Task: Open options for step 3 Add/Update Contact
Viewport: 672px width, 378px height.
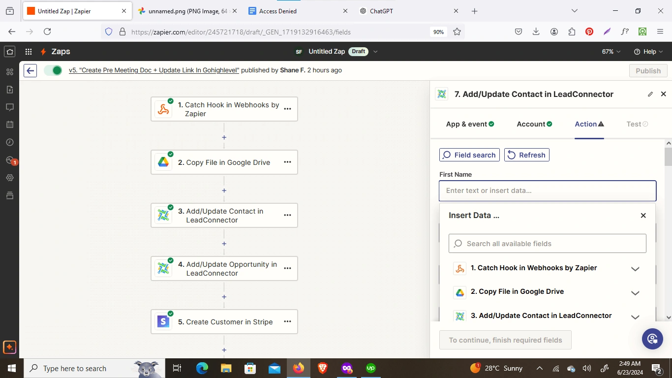Action: click(288, 215)
